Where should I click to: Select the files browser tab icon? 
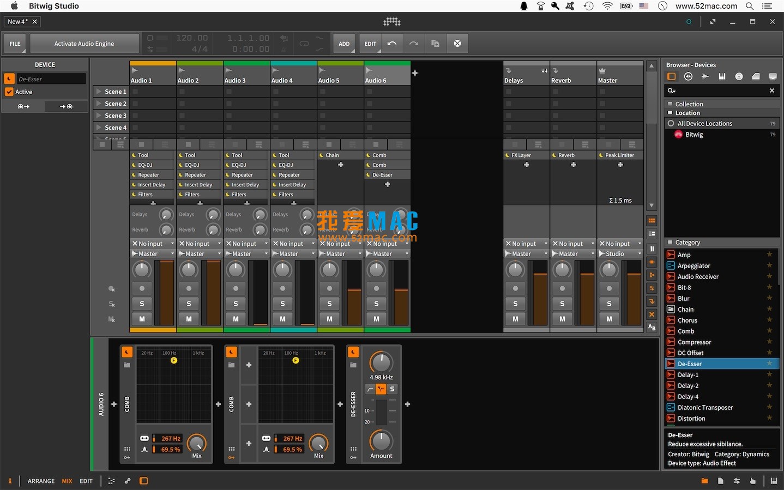click(x=773, y=76)
